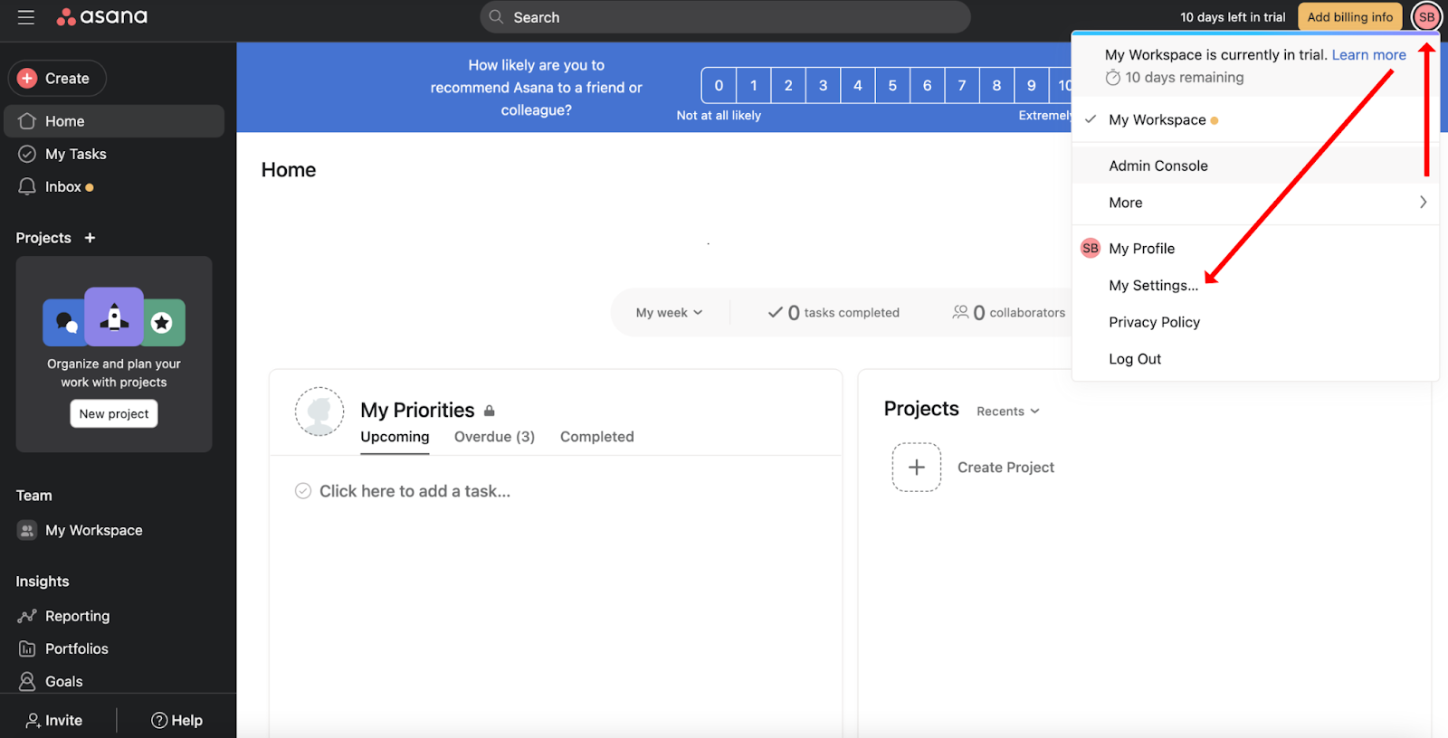
Task: Click the collaborators people icon
Action: tap(960, 312)
